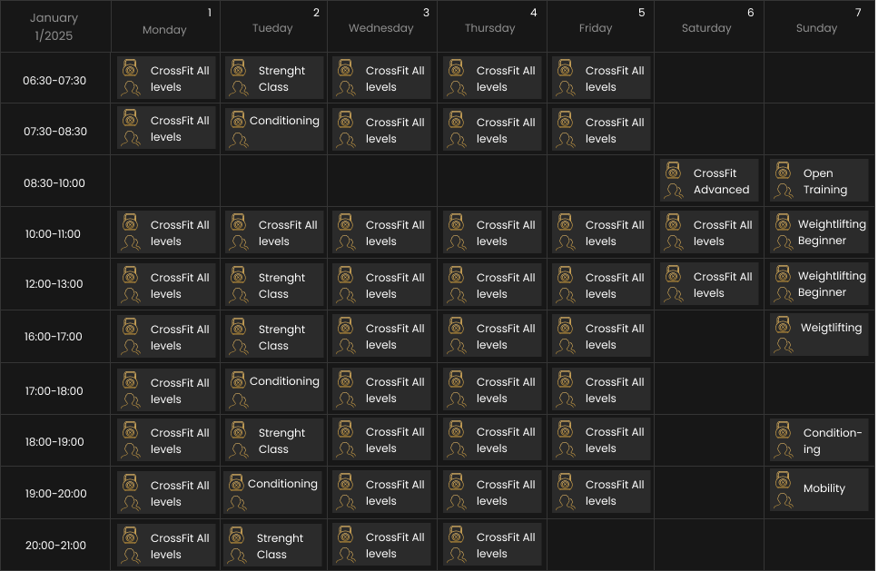The height and width of the screenshot is (571, 888).
Task: Select the Saturday column header
Action: (x=706, y=28)
